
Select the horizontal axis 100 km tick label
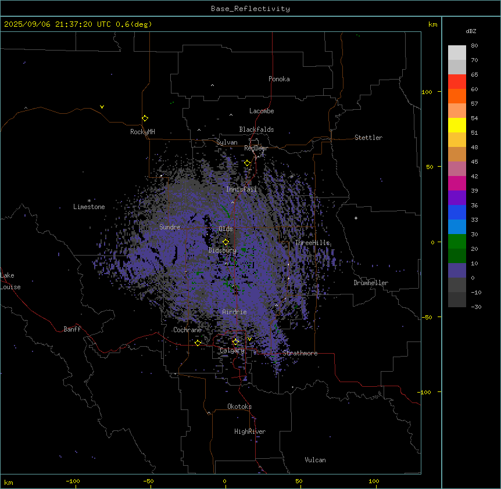pos(374,481)
